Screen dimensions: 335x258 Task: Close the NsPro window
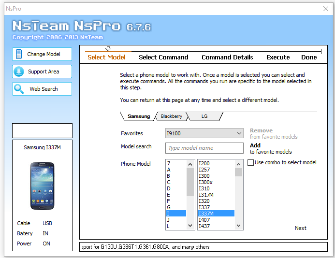[326, 9]
